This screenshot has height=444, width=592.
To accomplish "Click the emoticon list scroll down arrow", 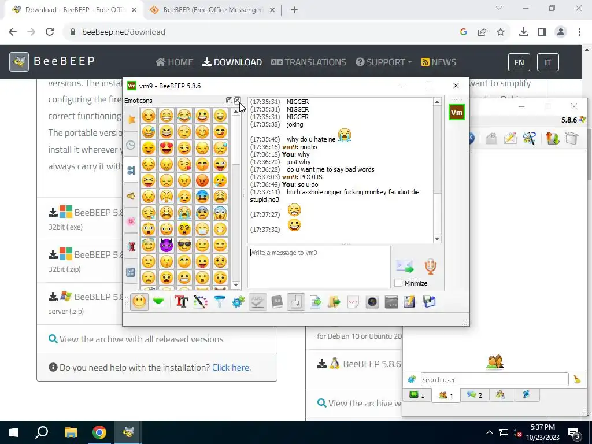I will point(236,285).
